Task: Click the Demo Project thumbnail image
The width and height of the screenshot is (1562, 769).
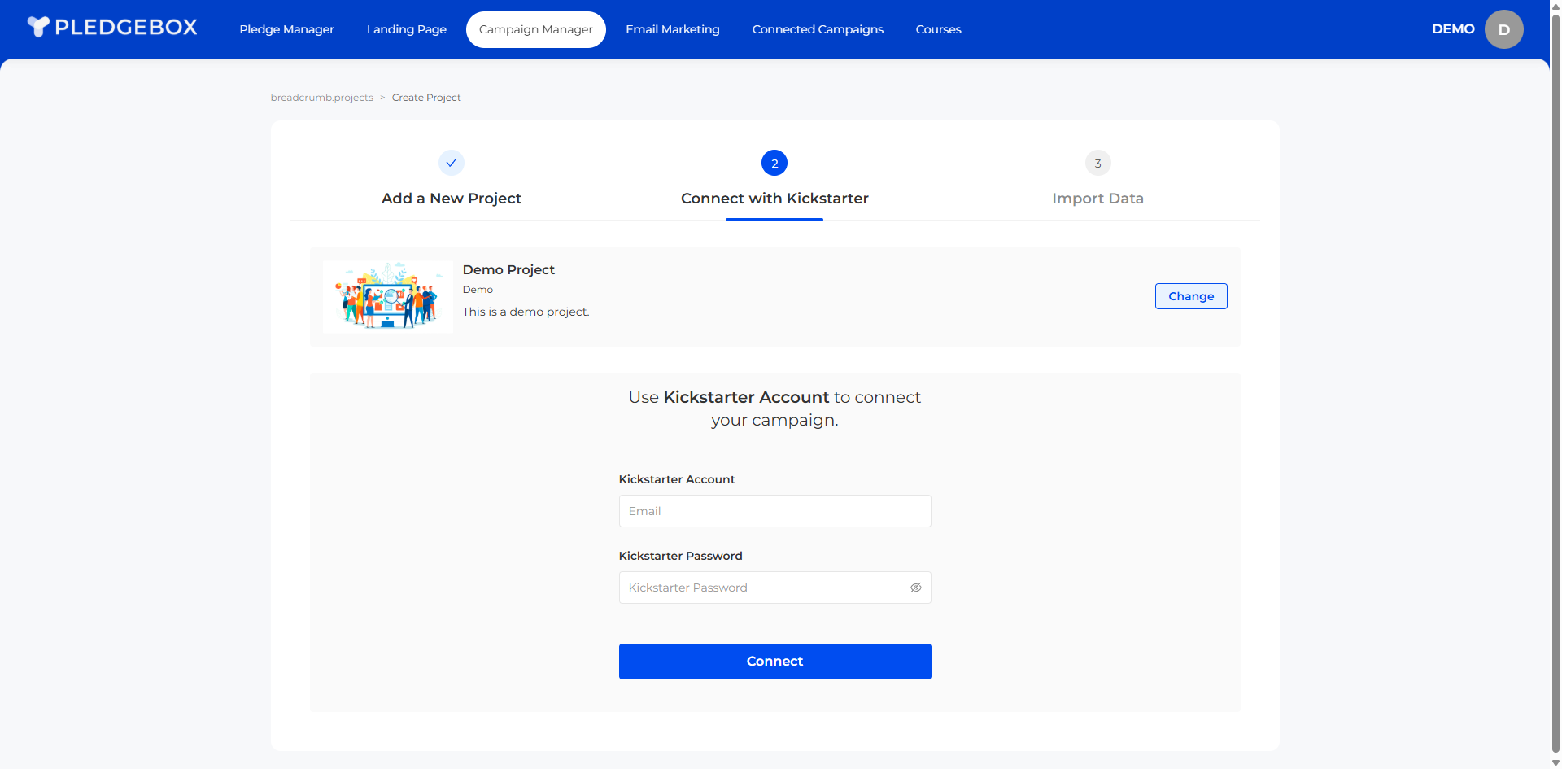Action: click(388, 296)
